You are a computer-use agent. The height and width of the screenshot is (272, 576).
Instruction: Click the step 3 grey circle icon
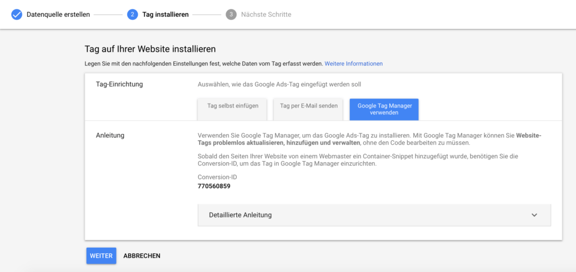coord(231,15)
